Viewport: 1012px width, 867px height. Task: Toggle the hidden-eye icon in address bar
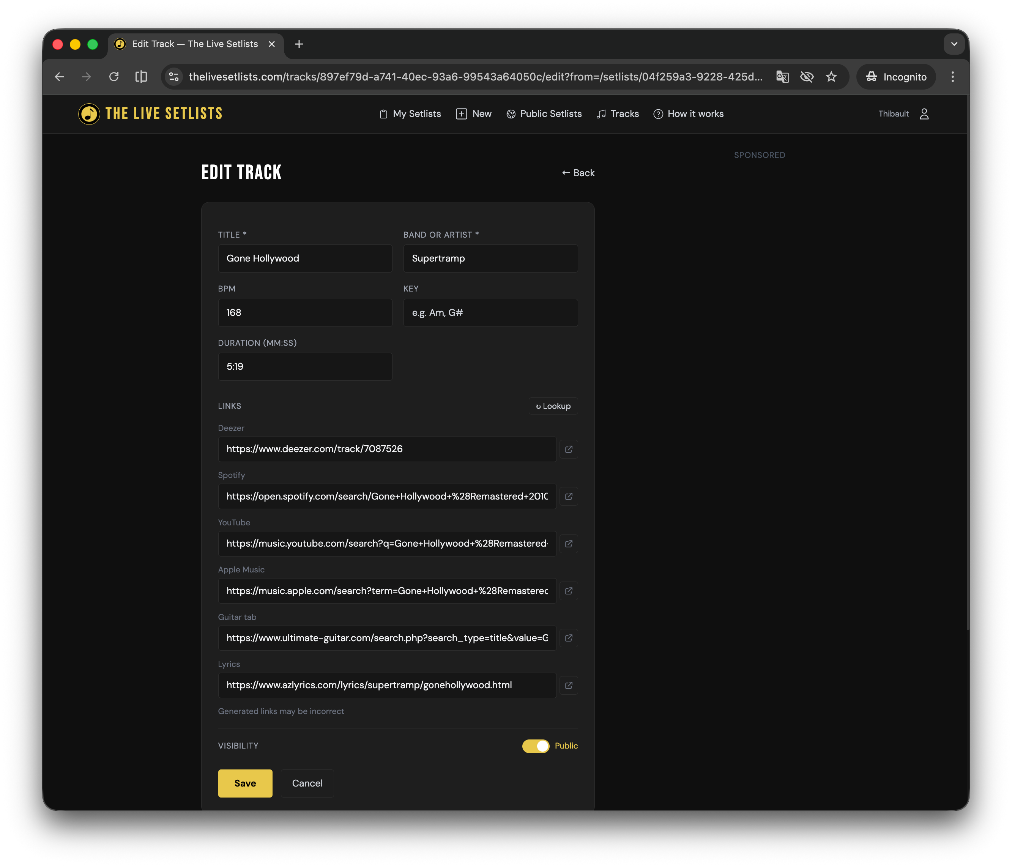[807, 77]
